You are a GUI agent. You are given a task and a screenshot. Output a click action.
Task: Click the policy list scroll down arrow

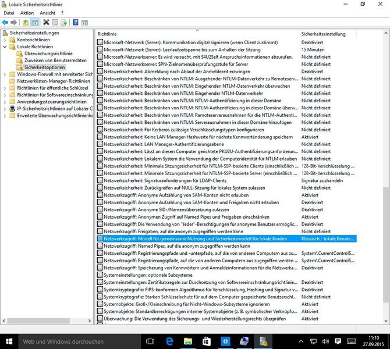click(x=386, y=321)
